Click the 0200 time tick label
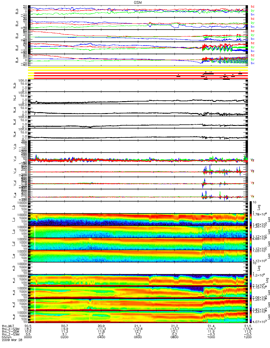The width and height of the screenshot is (270, 348). 64,338
